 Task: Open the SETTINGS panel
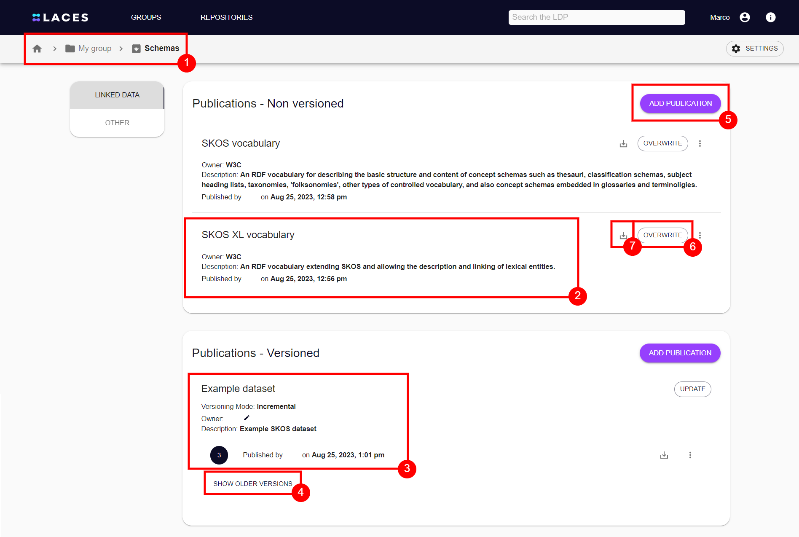tap(754, 48)
